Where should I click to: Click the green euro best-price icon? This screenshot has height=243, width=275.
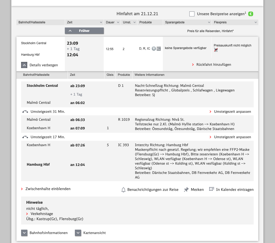coord(251,14)
